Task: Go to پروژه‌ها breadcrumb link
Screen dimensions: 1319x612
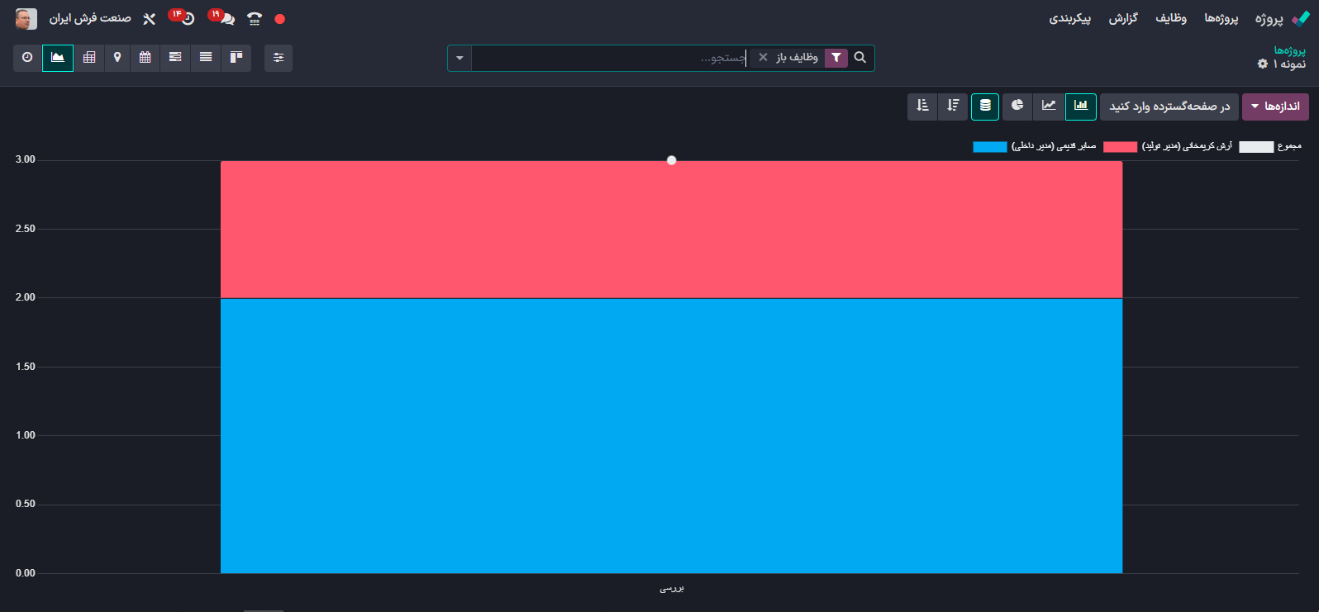Action: pos(1289,50)
